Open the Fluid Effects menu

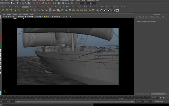[x=42, y=1]
